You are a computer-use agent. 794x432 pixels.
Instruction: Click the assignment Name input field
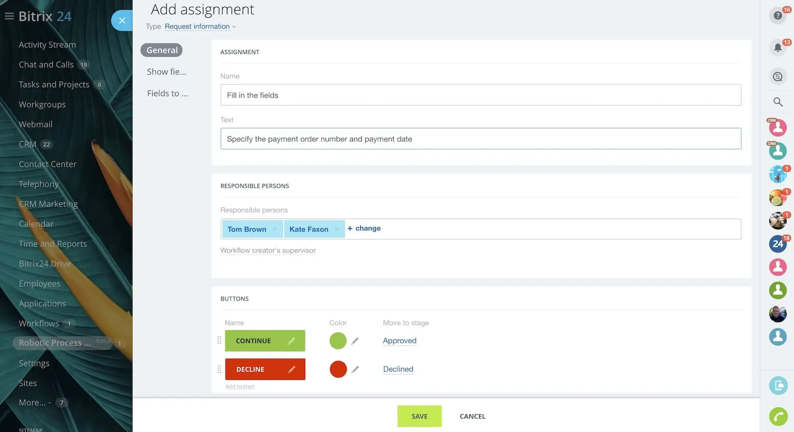coord(480,95)
